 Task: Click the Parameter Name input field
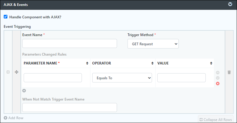[x=53, y=78]
